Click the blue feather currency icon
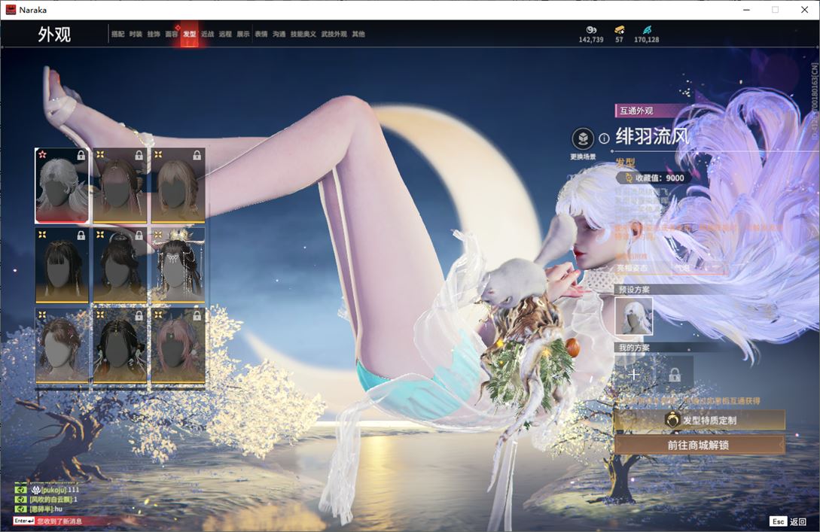 click(x=646, y=29)
